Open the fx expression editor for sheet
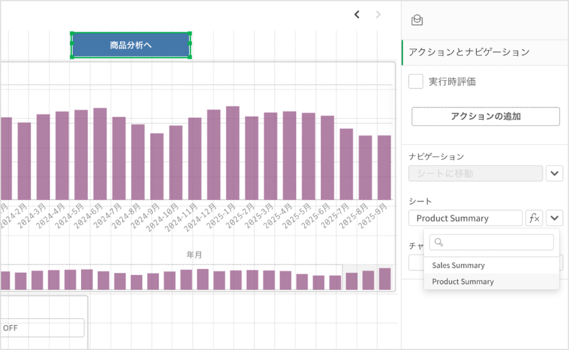Screen dimensions: 569x350 point(533,218)
